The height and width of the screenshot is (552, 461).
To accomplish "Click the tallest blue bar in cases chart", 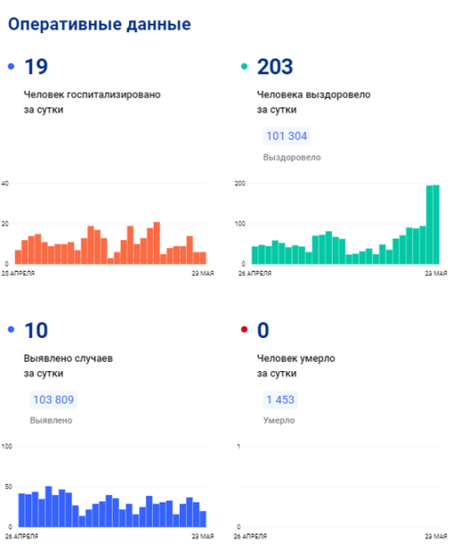I will [48, 507].
